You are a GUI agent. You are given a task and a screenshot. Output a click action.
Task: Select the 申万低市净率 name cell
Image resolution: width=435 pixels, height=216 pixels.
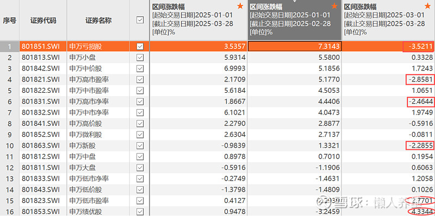(x=98, y=179)
